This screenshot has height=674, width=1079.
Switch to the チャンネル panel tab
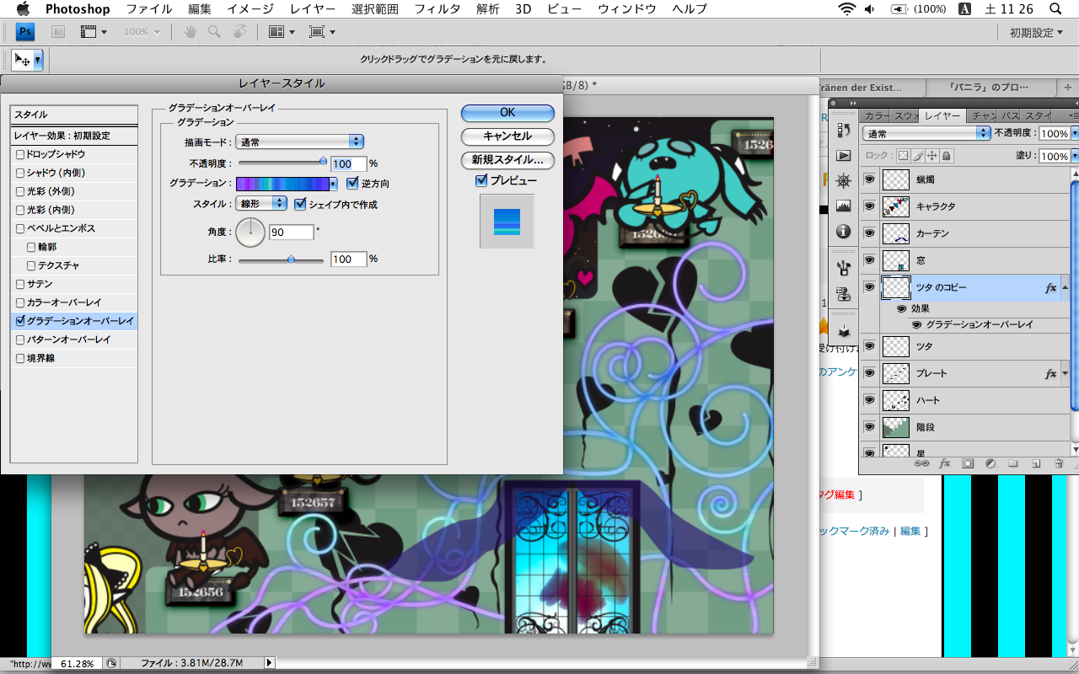coord(984,116)
